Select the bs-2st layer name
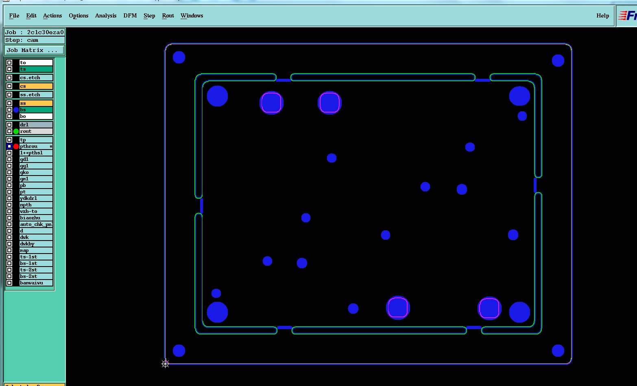This screenshot has width=637, height=386. (x=36, y=276)
